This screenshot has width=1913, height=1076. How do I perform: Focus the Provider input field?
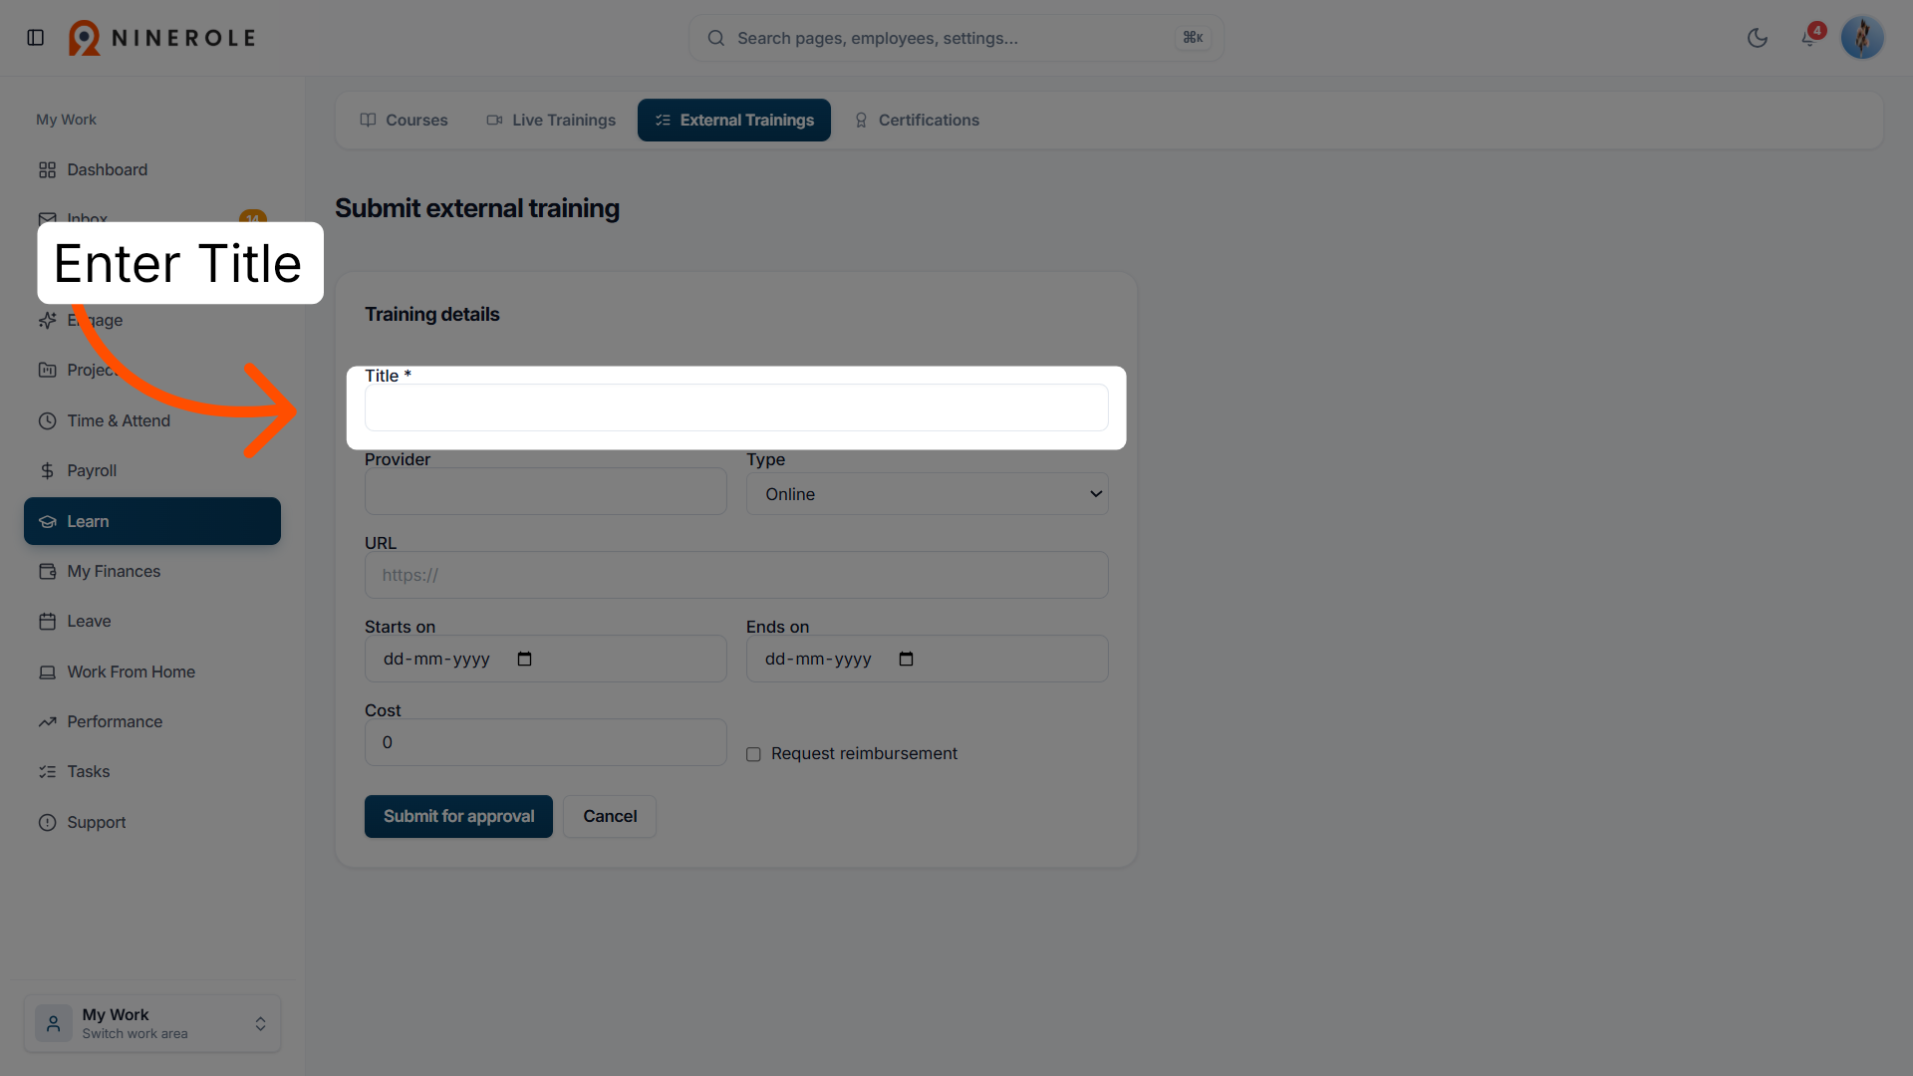546,491
